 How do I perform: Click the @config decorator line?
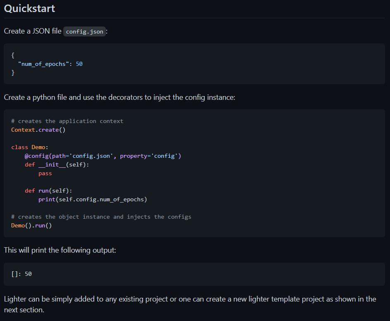[103, 156]
